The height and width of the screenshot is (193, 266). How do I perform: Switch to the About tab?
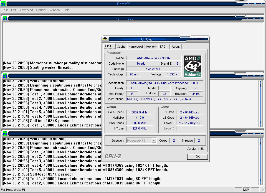176,47
